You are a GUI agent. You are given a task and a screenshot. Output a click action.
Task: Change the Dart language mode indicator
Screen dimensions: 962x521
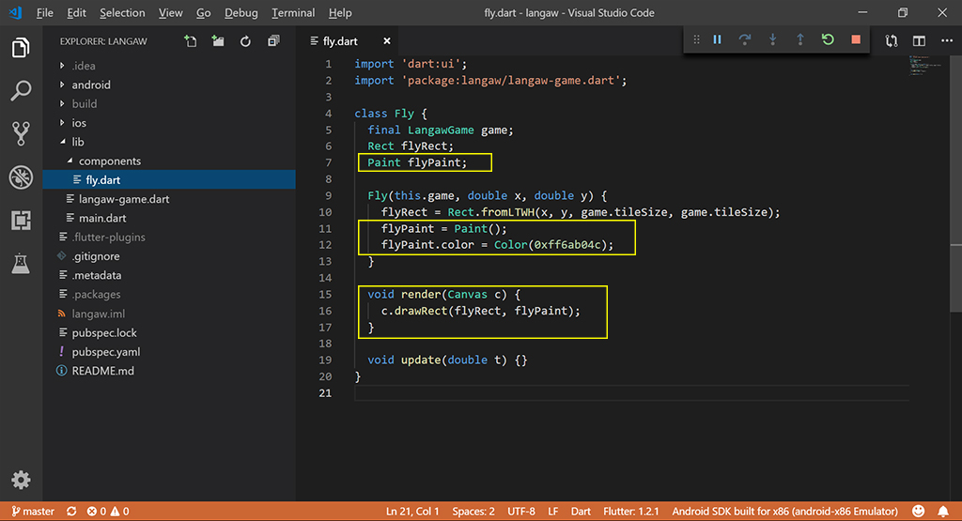pos(581,512)
